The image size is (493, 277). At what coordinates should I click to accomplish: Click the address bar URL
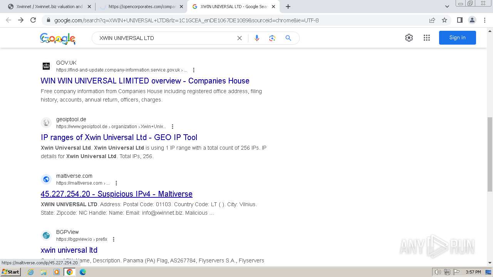(x=186, y=20)
